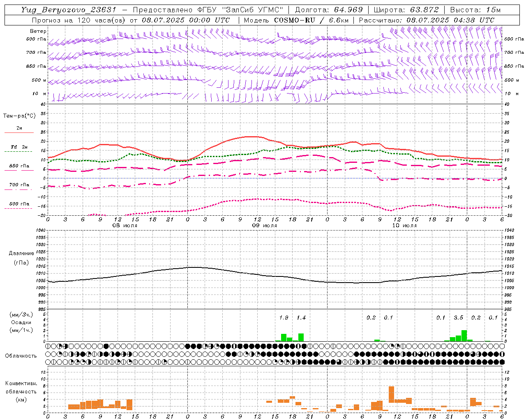Click the 1.4 precipitation total value
526x420 pixels.
point(301,317)
